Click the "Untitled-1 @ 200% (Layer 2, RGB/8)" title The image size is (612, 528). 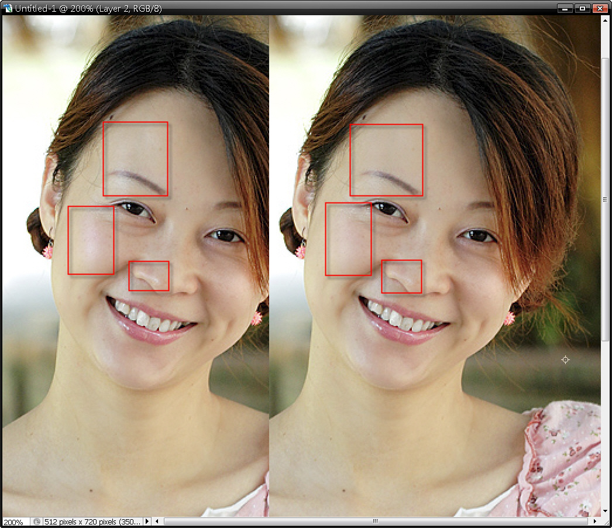88,9
